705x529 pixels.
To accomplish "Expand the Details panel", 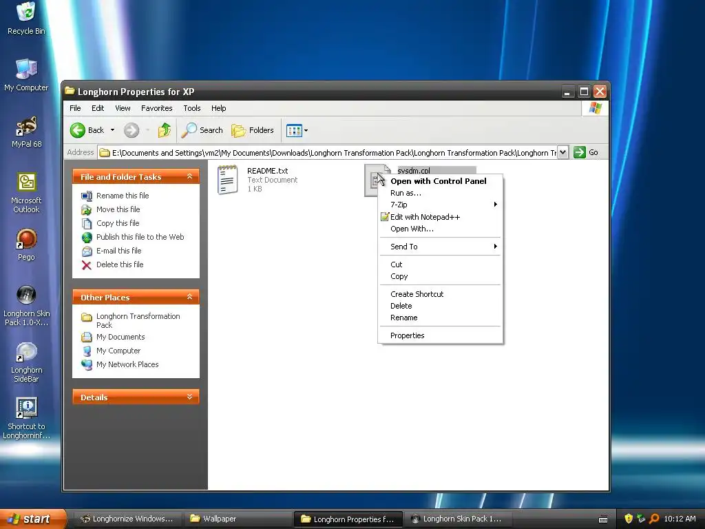I will click(x=190, y=397).
